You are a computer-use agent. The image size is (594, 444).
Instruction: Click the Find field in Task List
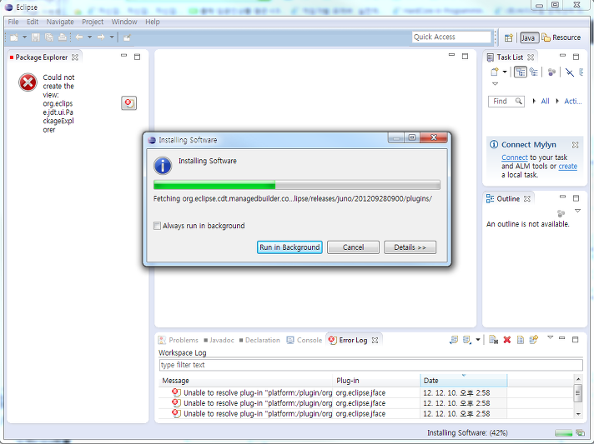click(506, 102)
